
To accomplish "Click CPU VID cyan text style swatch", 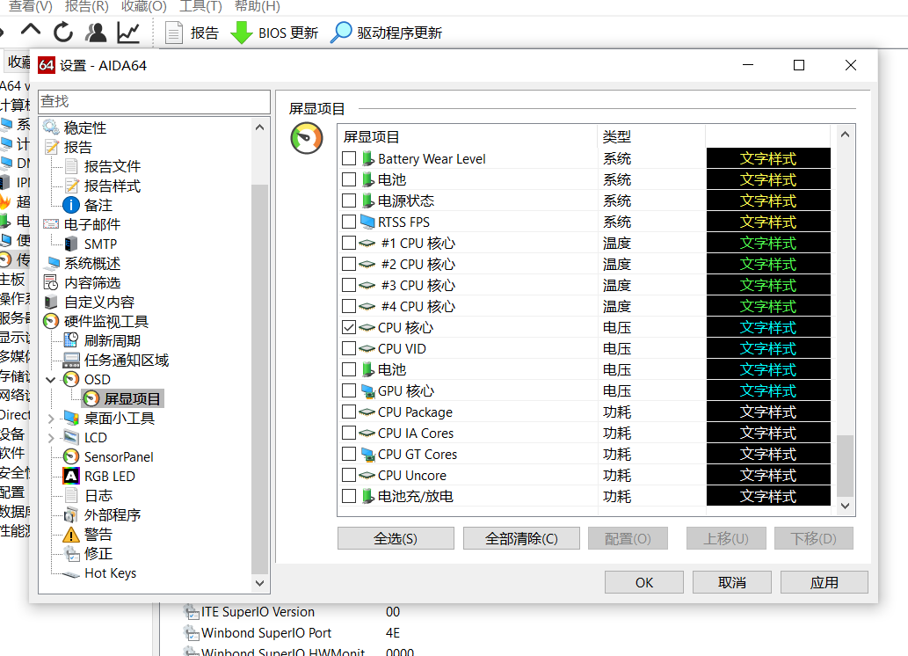I will 768,348.
